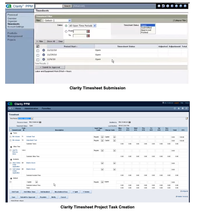The image size is (197, 213).
Task: Select the All Open Time Periods radio button
Action: tap(66, 26)
